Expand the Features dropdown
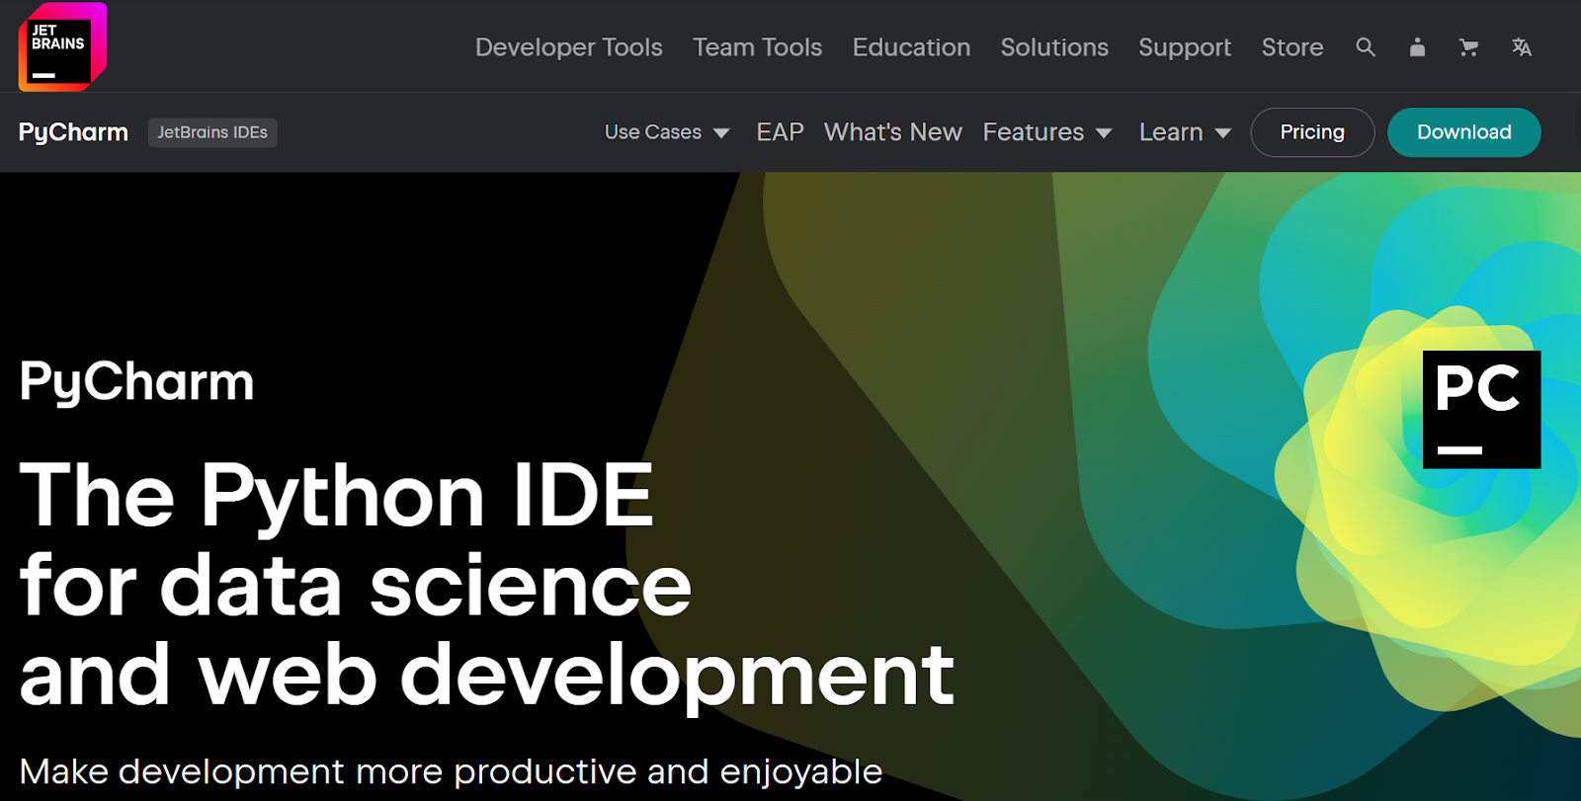The height and width of the screenshot is (801, 1581). point(1047,132)
